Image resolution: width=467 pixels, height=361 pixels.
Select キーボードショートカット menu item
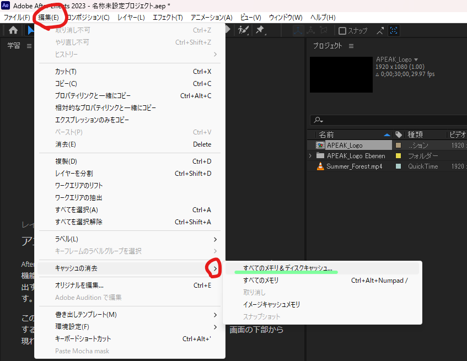point(130,339)
